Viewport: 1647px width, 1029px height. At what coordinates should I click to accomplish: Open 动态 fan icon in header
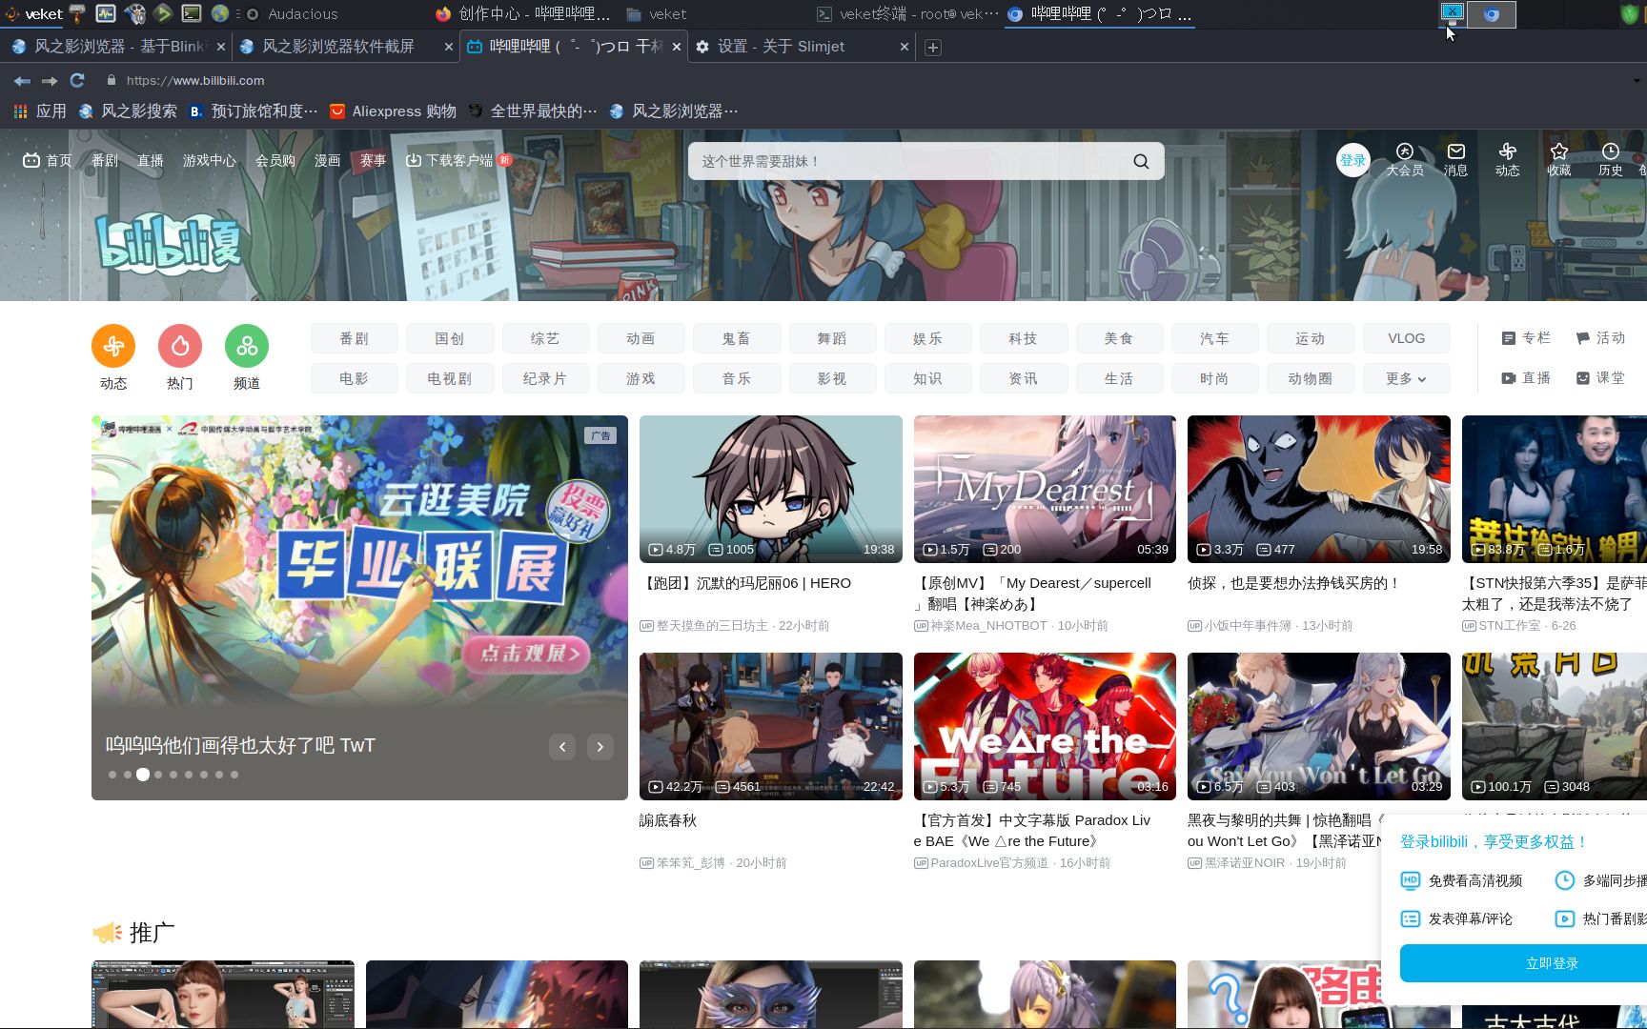[1508, 159]
